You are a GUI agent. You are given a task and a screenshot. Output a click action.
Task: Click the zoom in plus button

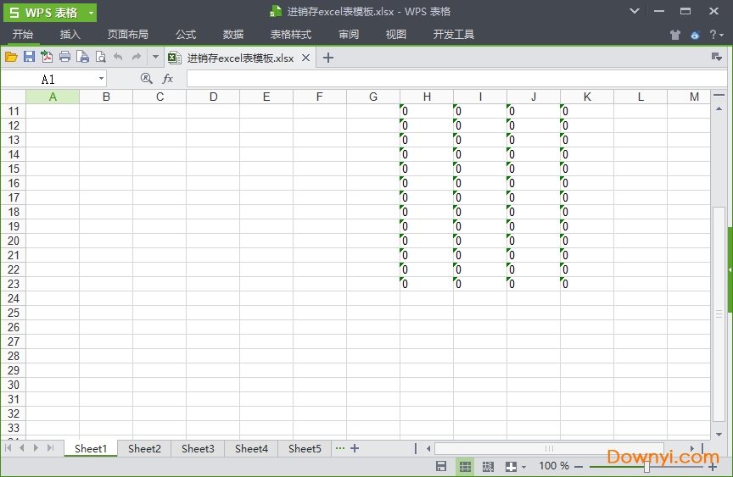click(713, 466)
